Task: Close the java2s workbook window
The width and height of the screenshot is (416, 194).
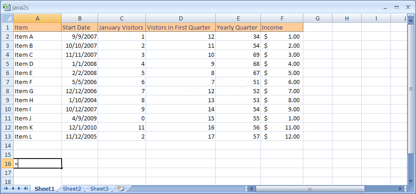Action: click(408, 7)
